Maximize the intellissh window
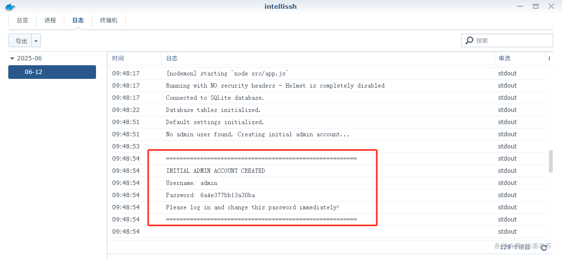 [x=536, y=6]
